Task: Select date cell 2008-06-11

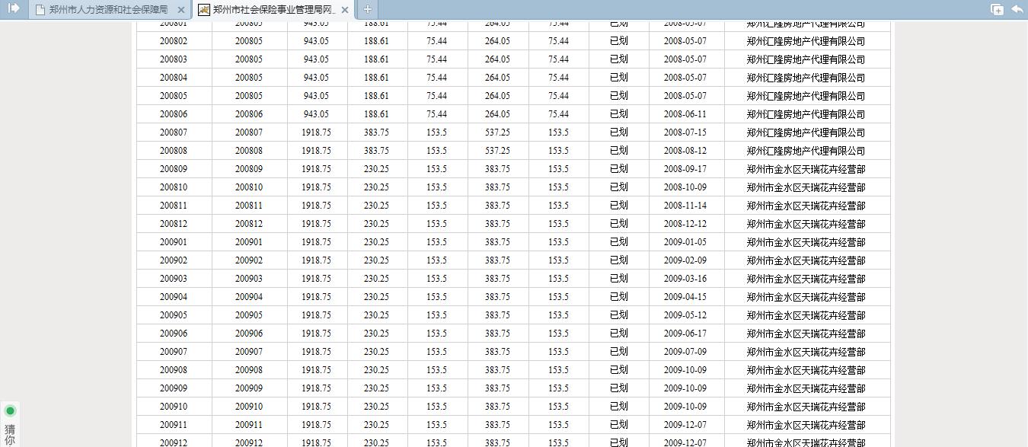Action: click(x=685, y=114)
